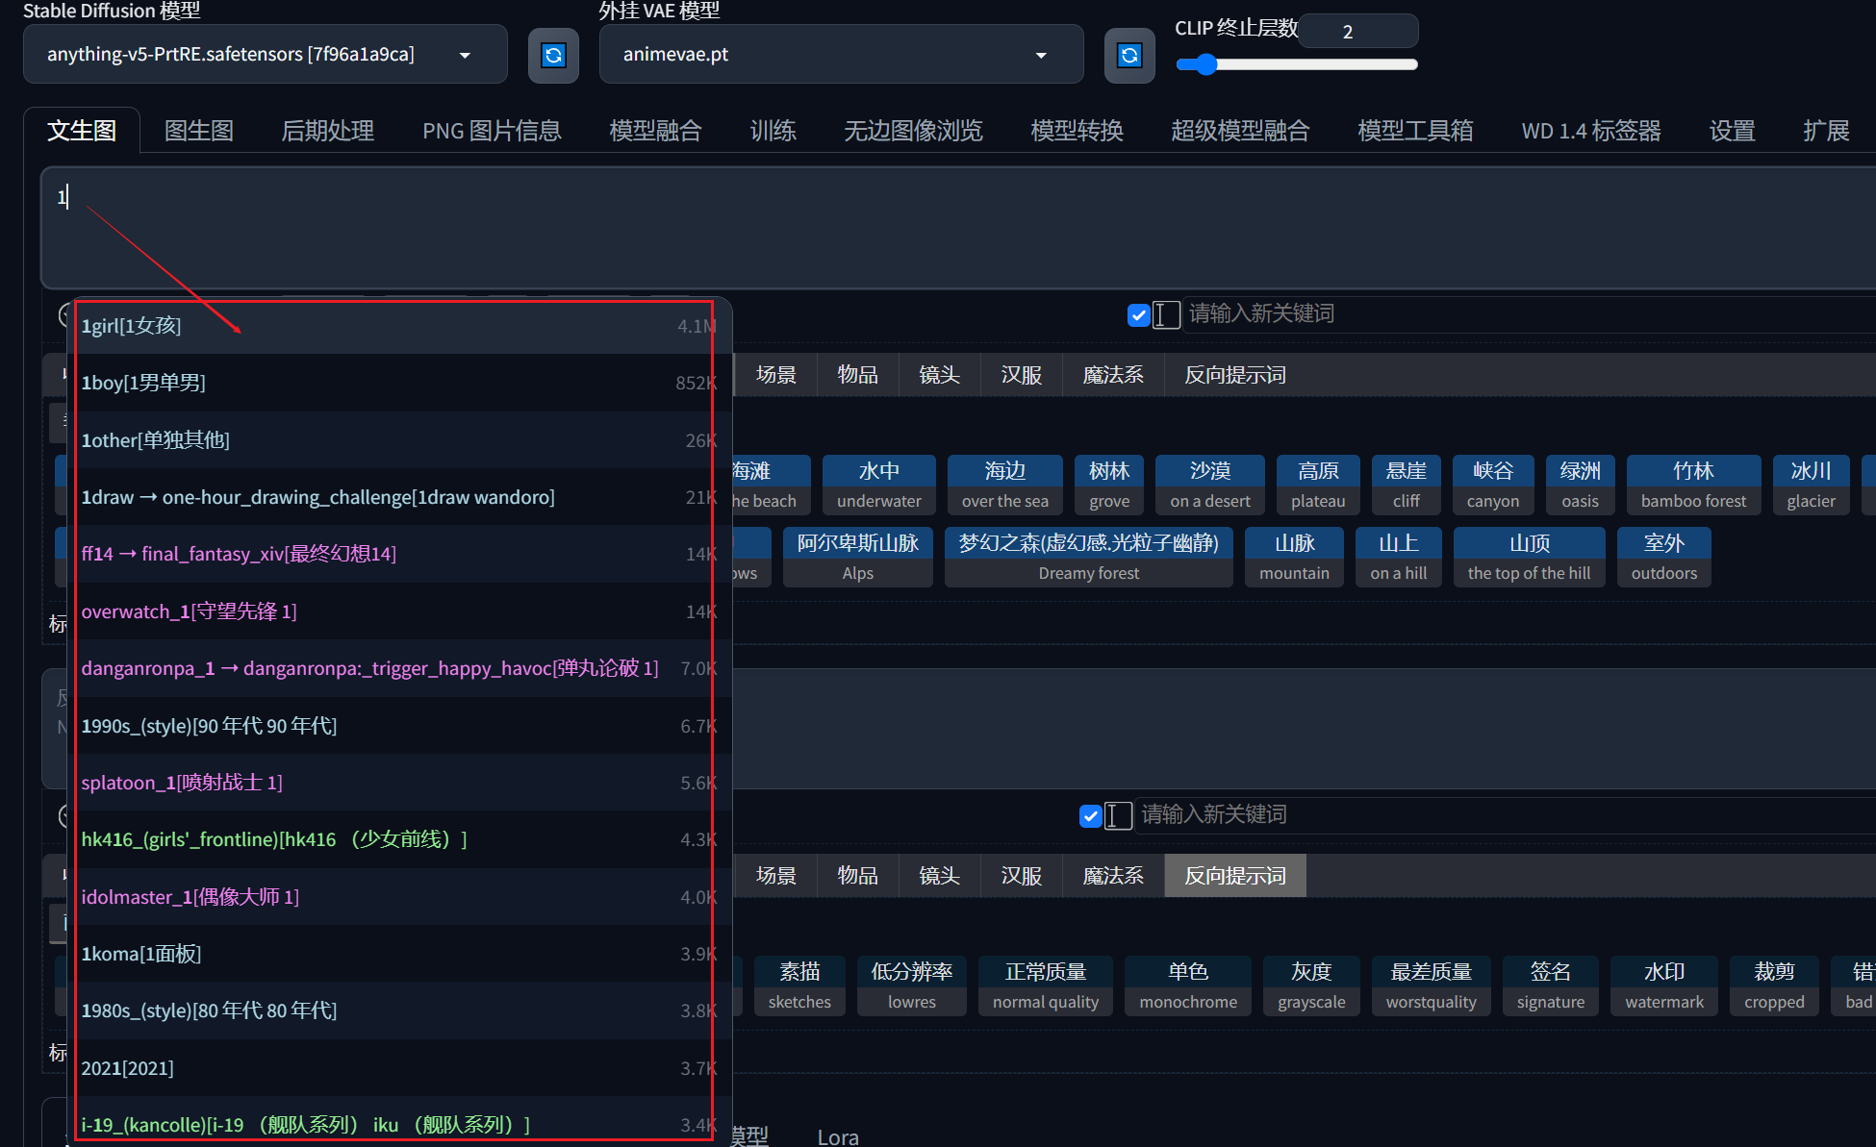Pick the ff14 final_fantasy_xiv suggestion
Image resolution: width=1876 pixels, height=1147 pixels.
(399, 554)
